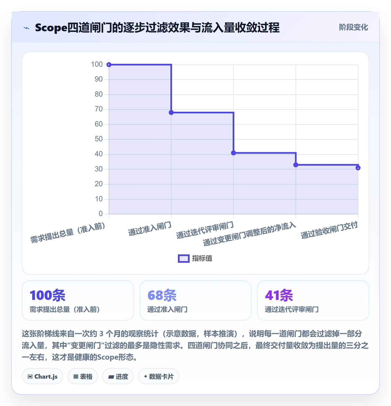Click the 进度 tag chip
This screenshot has width=391, height=406.
coord(118,376)
